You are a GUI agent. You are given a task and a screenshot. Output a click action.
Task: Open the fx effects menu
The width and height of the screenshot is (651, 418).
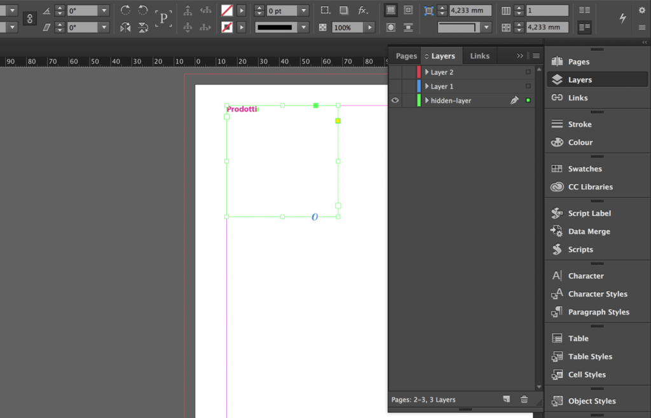[x=363, y=10]
